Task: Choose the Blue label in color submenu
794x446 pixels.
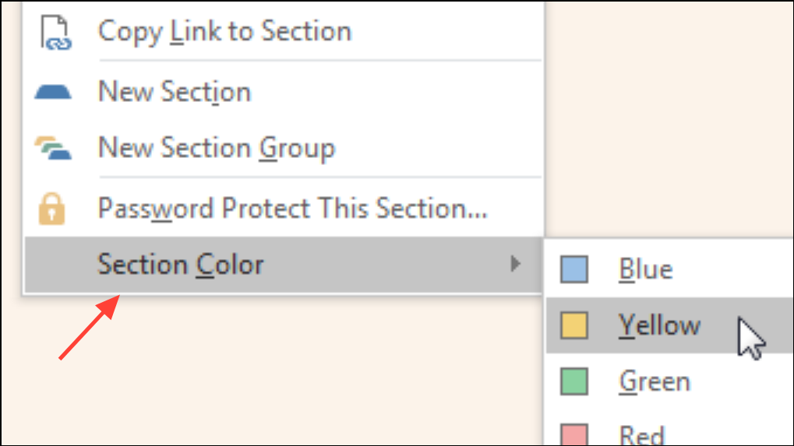Action: (646, 269)
